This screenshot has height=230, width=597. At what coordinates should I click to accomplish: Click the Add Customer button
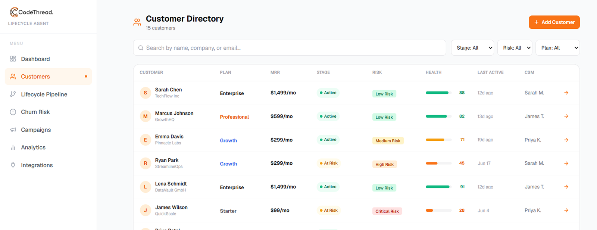554,22
